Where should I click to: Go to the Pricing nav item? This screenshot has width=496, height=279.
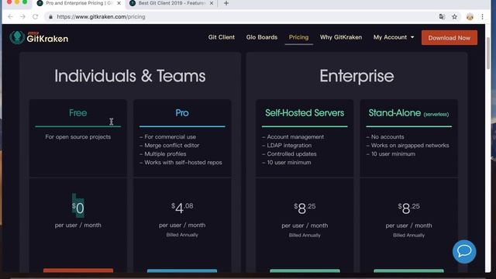pyautogui.click(x=298, y=37)
